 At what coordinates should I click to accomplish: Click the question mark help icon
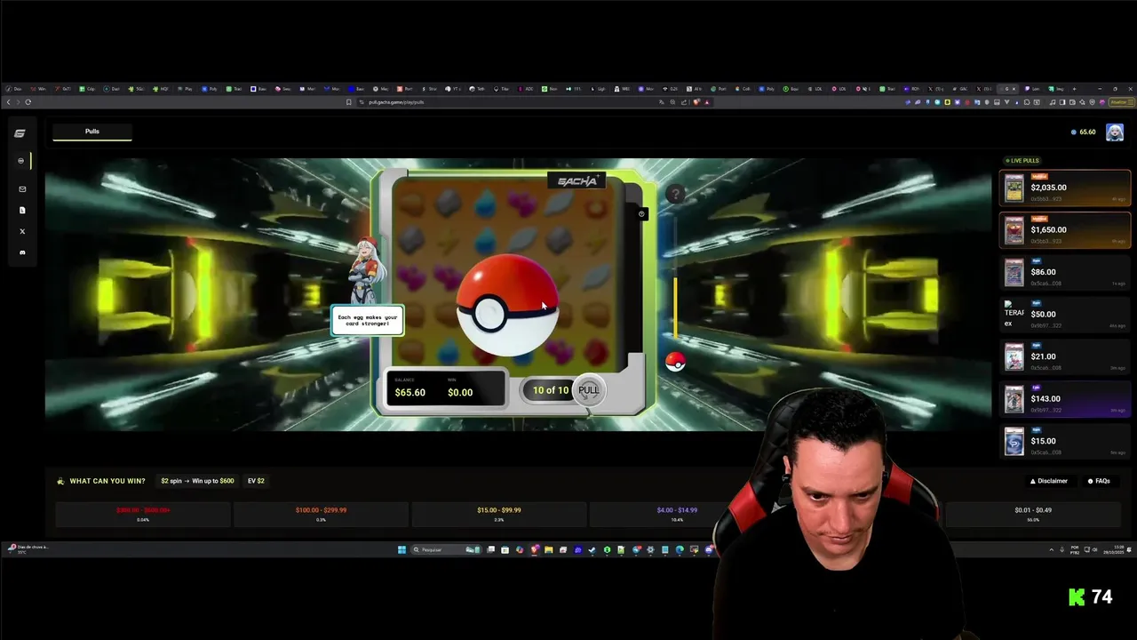tap(676, 194)
